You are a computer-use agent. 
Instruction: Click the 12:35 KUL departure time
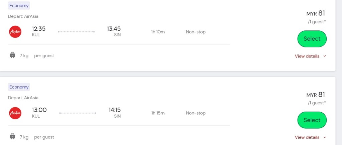(39, 29)
